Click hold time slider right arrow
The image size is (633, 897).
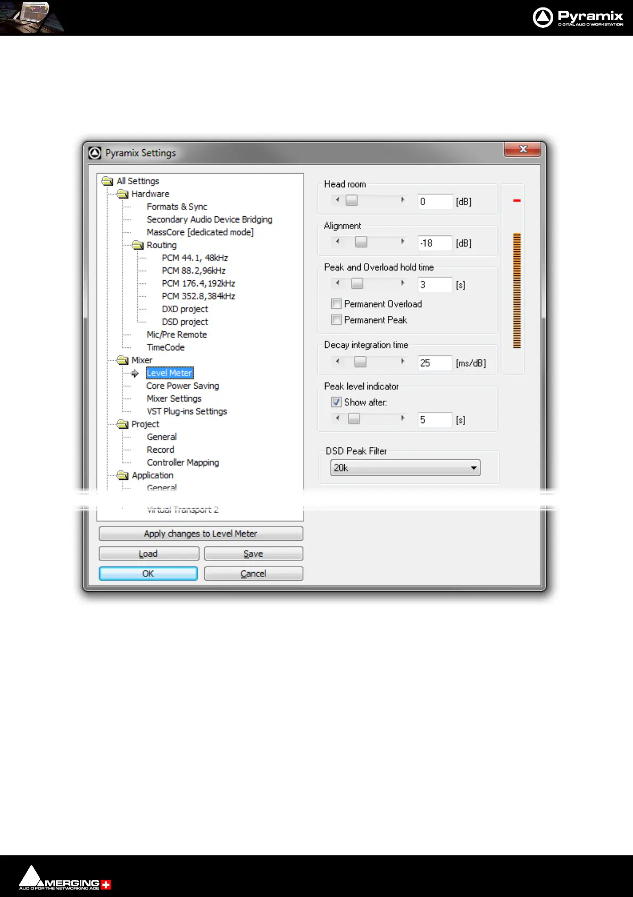(x=403, y=283)
